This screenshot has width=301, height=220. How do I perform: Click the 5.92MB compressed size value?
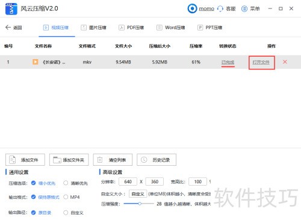[160, 62]
